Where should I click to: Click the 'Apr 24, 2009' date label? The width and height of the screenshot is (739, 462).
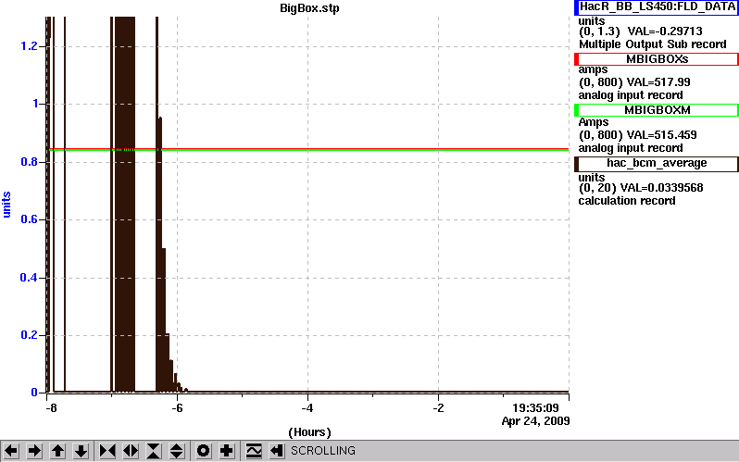[x=535, y=421]
